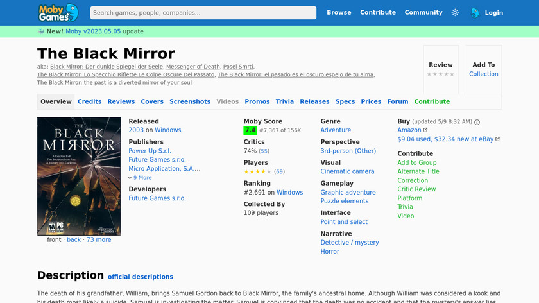
Task: Switch to the Credits tab
Action: pyautogui.click(x=89, y=102)
